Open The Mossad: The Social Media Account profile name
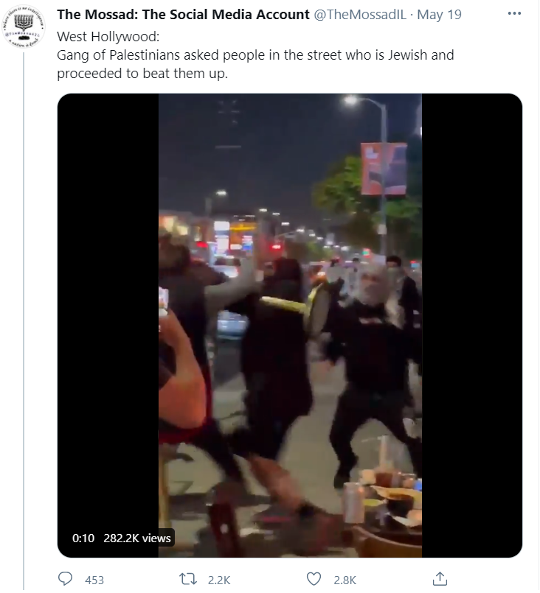Viewport: 540px width, 593px height. click(183, 15)
